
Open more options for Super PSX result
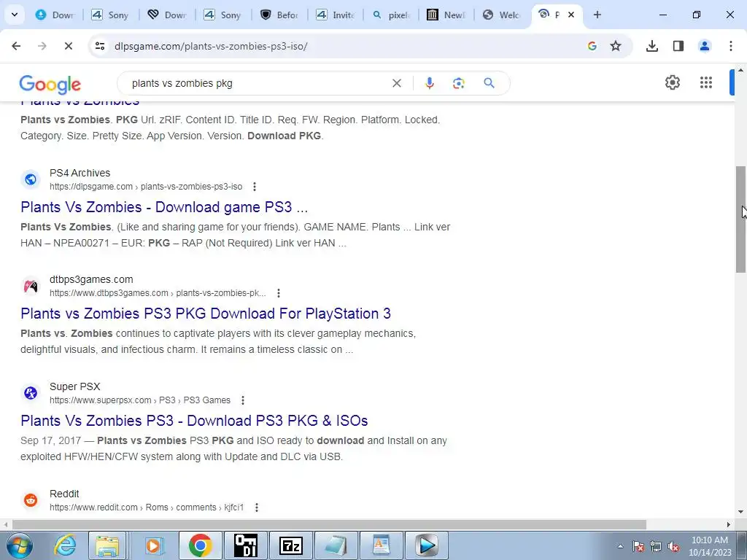point(242,400)
